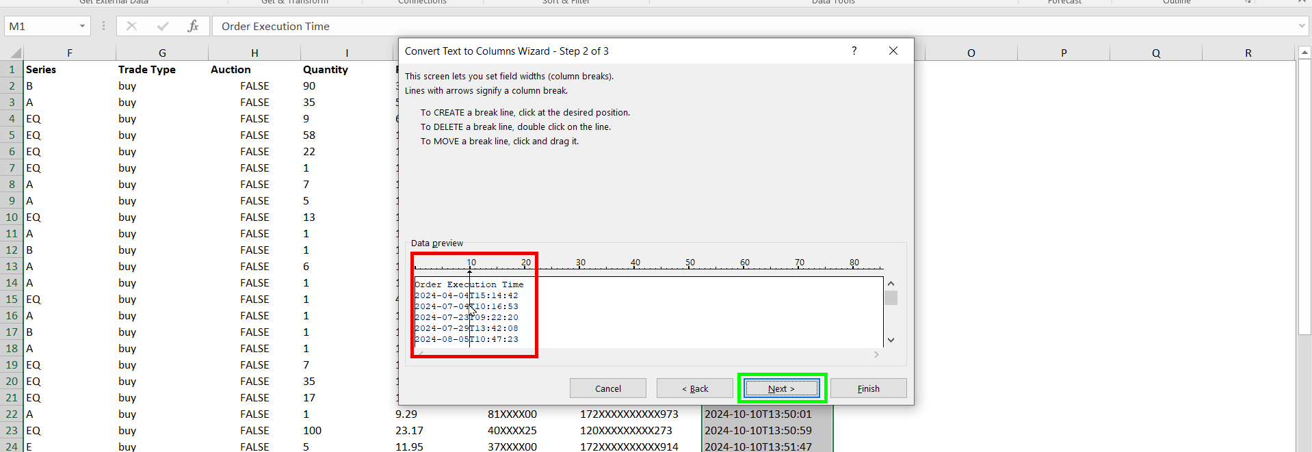Click the formula bar enter checkmark icon
Screen dimensions: 1312x452
[x=163, y=26]
